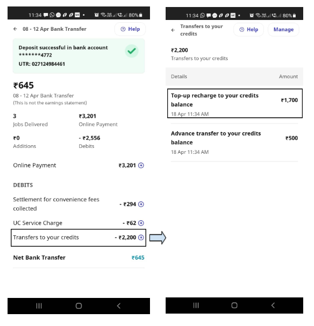The height and width of the screenshot is (326, 314).
Task: Tap home button on right phone
Action: 234,305
